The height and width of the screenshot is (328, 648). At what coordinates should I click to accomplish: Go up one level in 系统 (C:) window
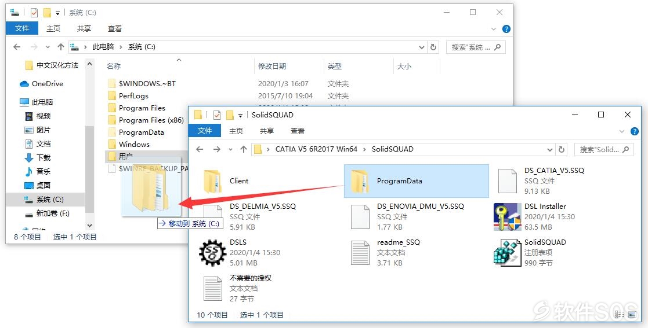click(x=61, y=47)
